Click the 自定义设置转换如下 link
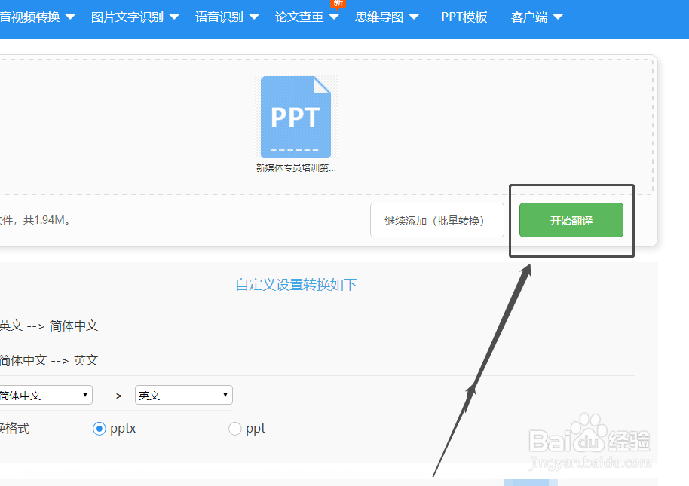Image resolution: width=689 pixels, height=486 pixels. tap(296, 286)
